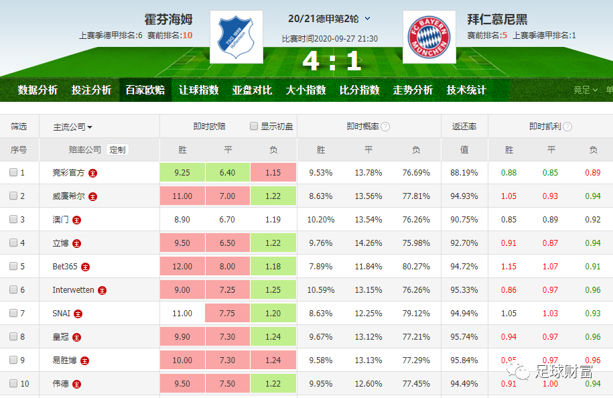613x398 pixels.
Task: Click the red 主 badge next to Bet365
Action: tap(85, 267)
